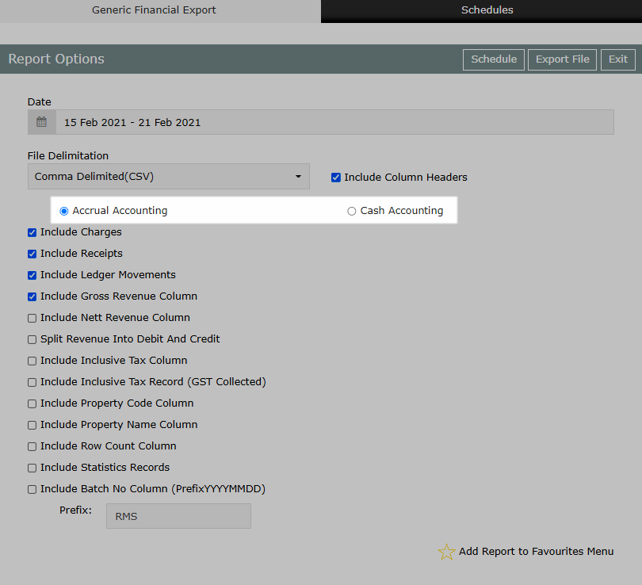Check Include Statistics Records

(32, 468)
